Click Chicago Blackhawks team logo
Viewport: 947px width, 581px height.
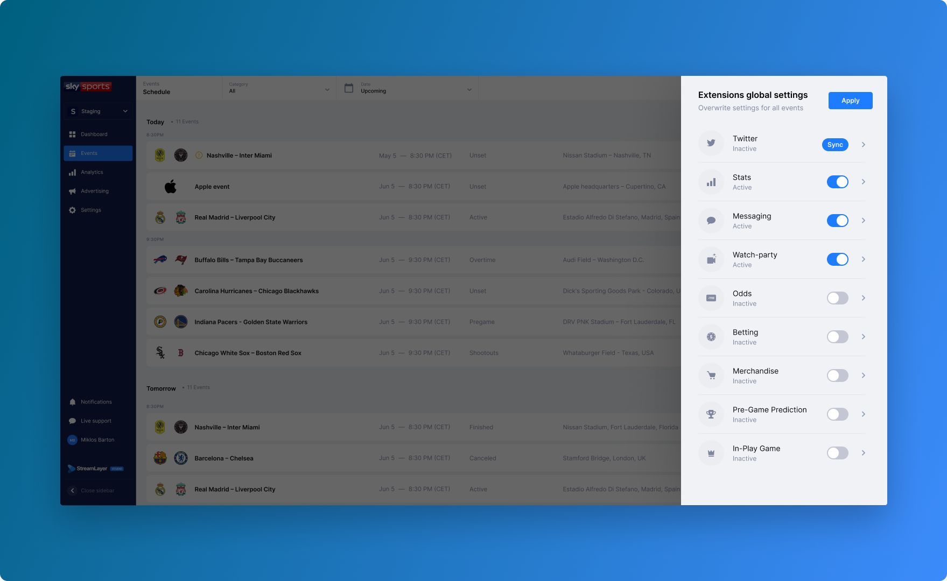coord(181,291)
